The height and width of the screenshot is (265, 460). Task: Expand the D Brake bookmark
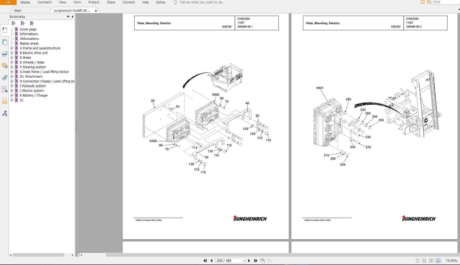tap(12, 58)
